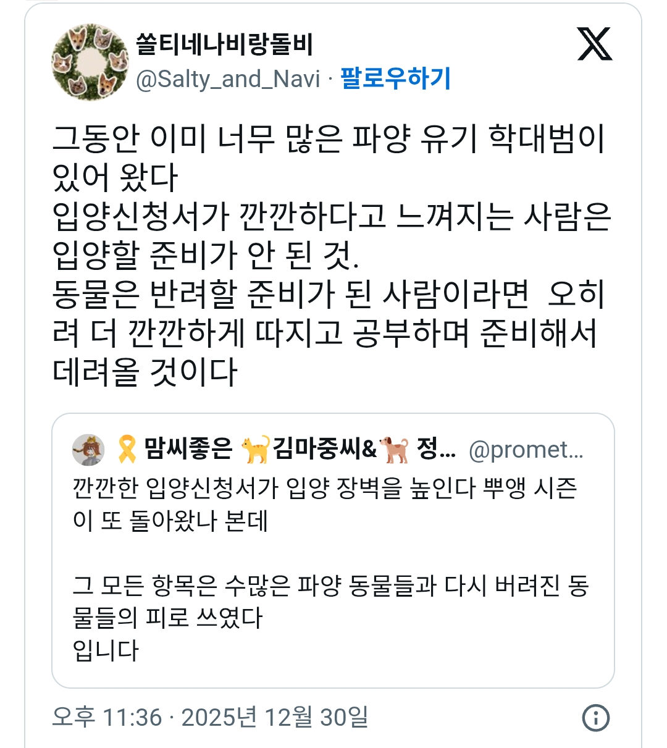Viewport: 667px width, 748px height.
Task: Click the display name 쏠티네나비랑돌비
Action: click(x=225, y=44)
